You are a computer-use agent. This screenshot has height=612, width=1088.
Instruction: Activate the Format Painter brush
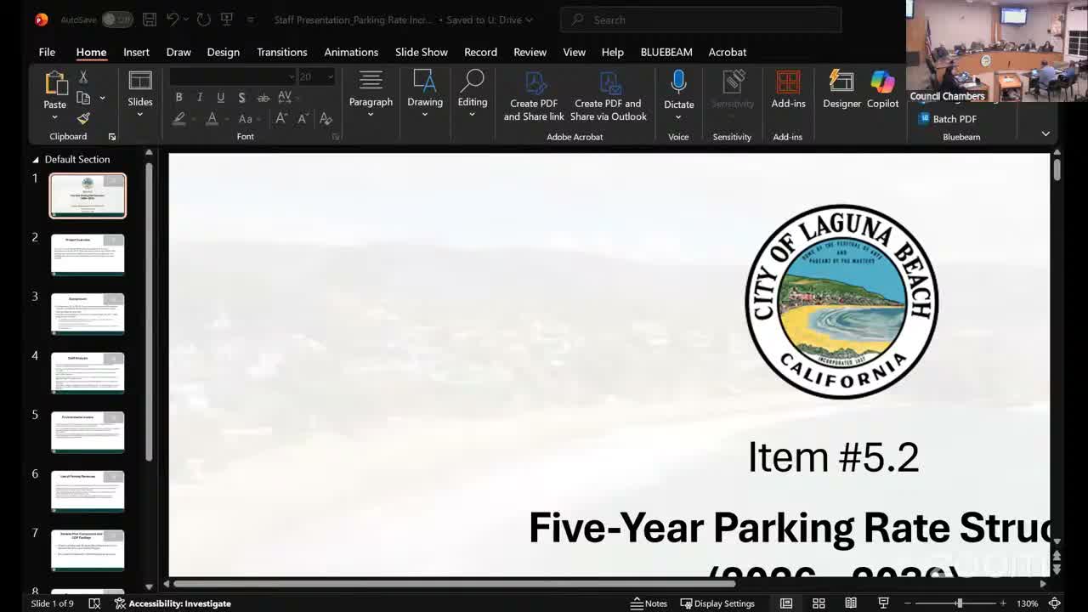tap(83, 118)
